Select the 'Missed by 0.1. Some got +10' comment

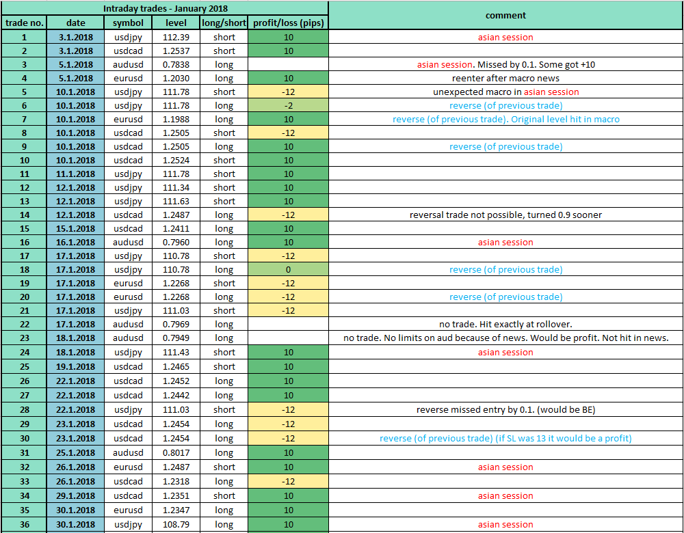click(536, 64)
